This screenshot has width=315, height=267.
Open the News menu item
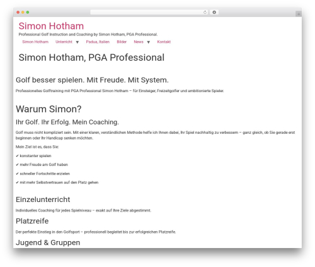coord(139,42)
